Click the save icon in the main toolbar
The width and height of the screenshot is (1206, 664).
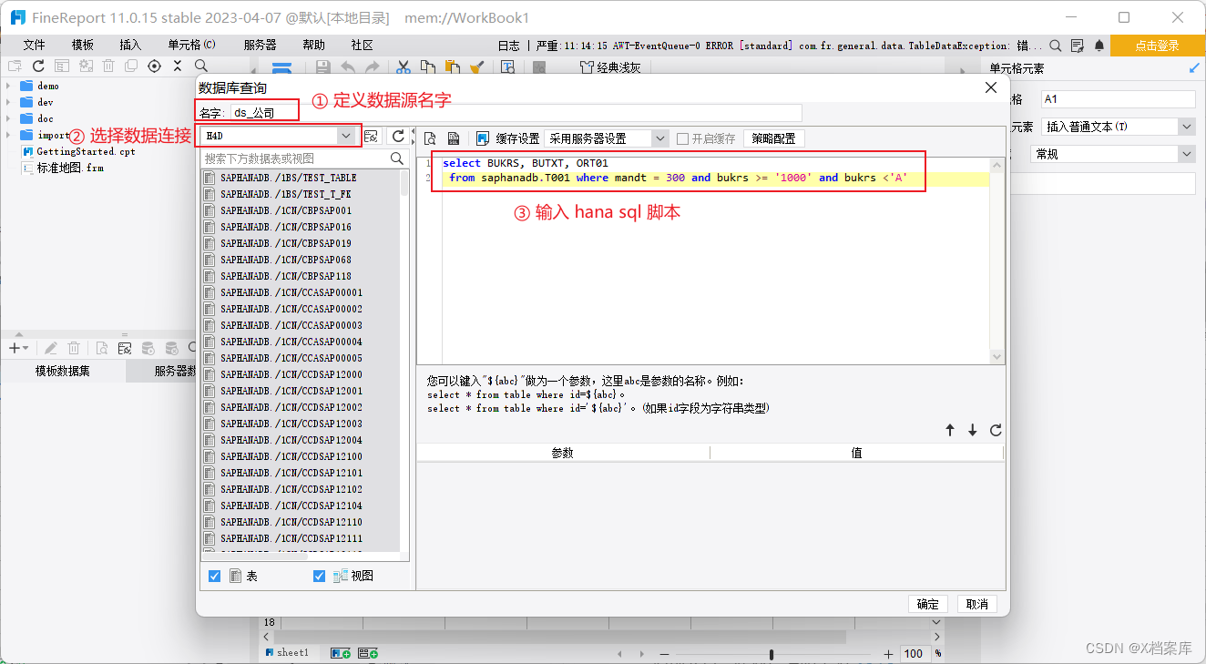click(322, 66)
